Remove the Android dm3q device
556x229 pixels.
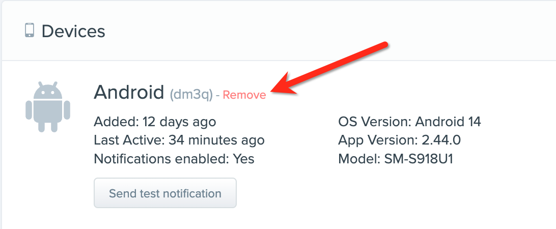point(244,95)
